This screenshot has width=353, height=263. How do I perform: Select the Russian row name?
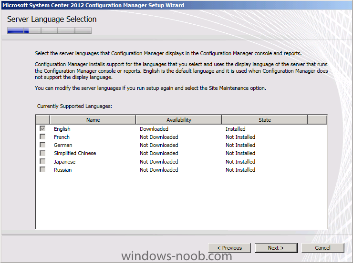(63, 170)
